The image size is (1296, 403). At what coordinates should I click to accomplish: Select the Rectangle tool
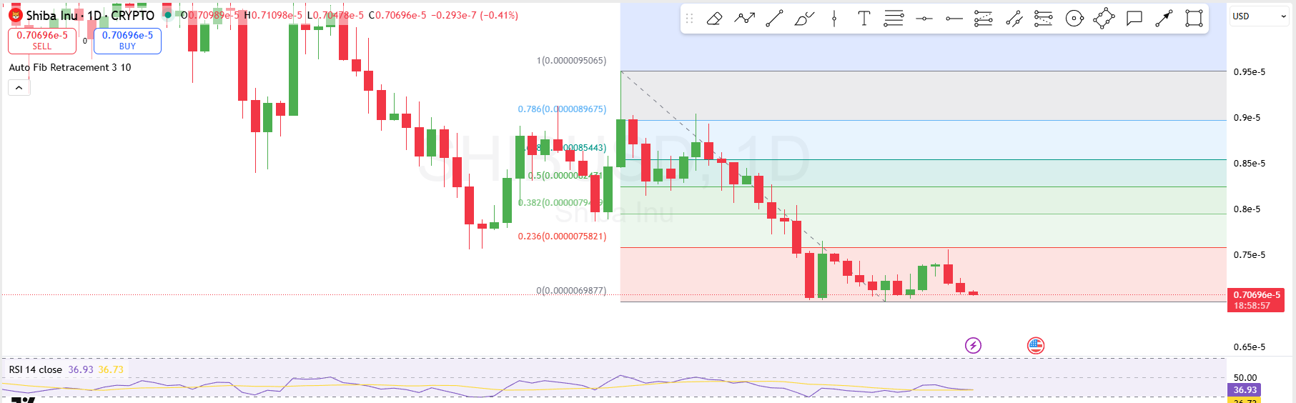1194,19
